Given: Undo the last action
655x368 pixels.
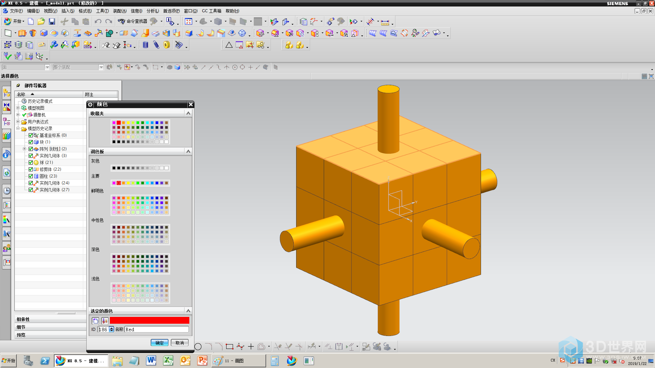Looking at the screenshot, I should pos(98,21).
